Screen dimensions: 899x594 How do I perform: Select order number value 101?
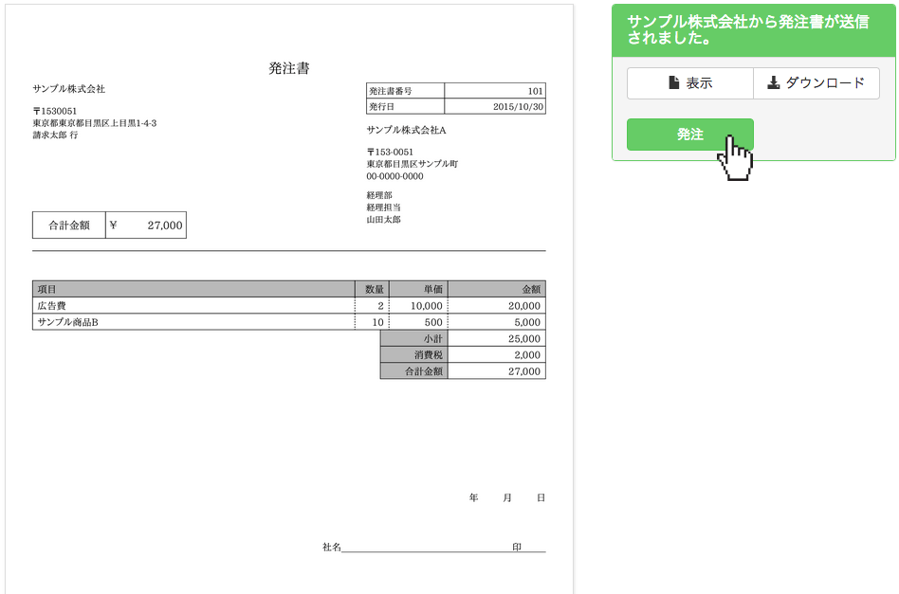(x=535, y=91)
